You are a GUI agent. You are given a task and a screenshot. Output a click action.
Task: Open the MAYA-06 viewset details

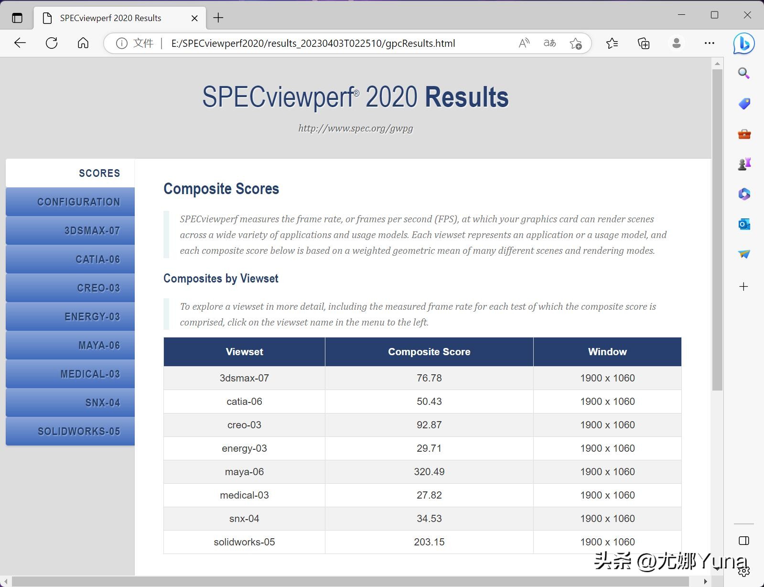coord(70,345)
